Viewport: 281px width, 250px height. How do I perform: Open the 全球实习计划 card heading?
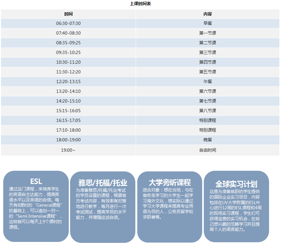point(236,184)
